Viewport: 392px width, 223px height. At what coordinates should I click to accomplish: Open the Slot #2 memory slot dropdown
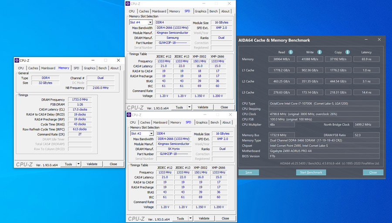tap(151, 134)
